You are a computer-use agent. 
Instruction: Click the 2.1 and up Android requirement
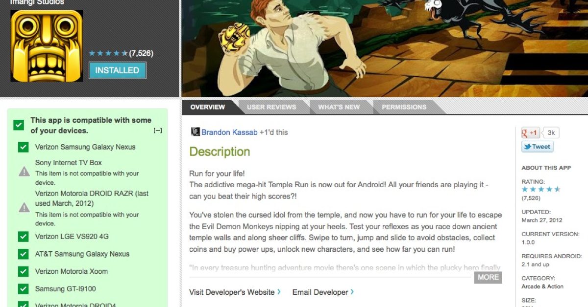tap(536, 264)
